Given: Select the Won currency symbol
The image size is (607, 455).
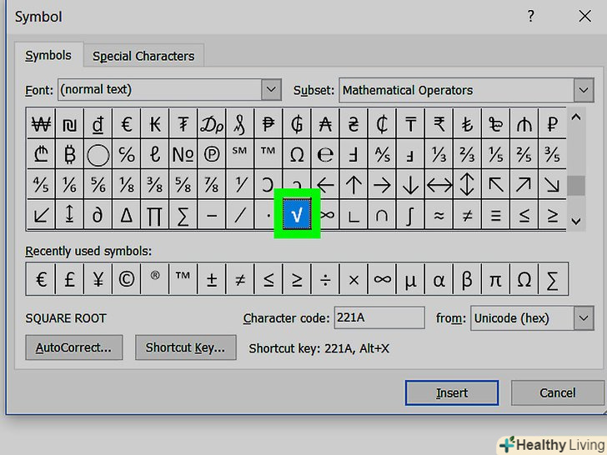Looking at the screenshot, I should click(41, 123).
